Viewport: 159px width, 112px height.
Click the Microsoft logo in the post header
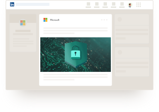click(x=45, y=20)
